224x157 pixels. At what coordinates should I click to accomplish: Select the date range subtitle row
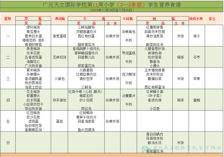[112, 10]
